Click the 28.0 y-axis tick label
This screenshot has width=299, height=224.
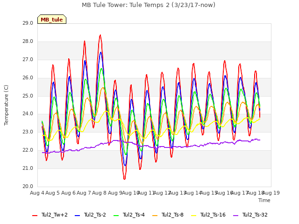(x=28, y=42)
